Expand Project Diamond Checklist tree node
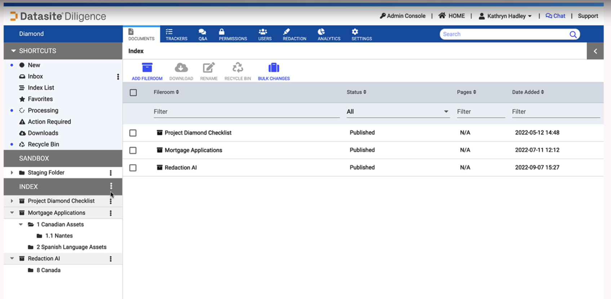This screenshot has width=611, height=299. coord(12,201)
